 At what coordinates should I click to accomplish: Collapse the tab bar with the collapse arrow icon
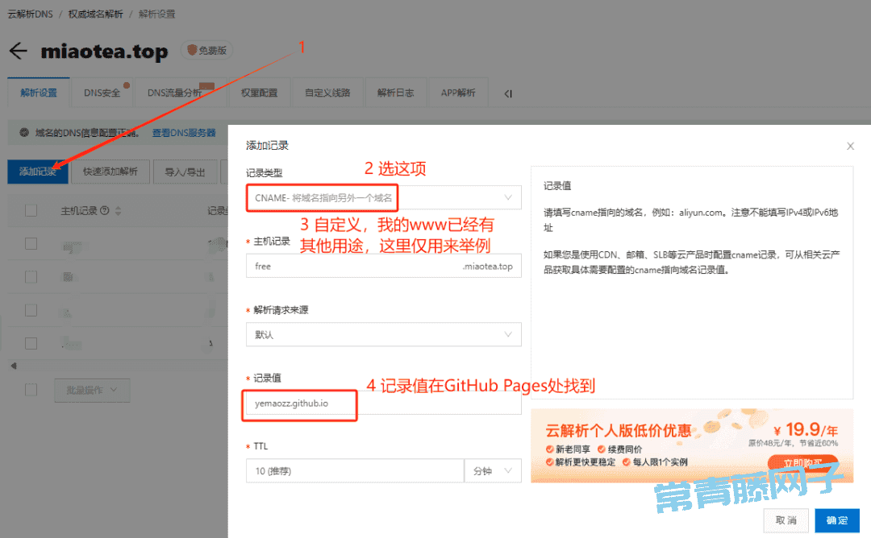pos(508,93)
